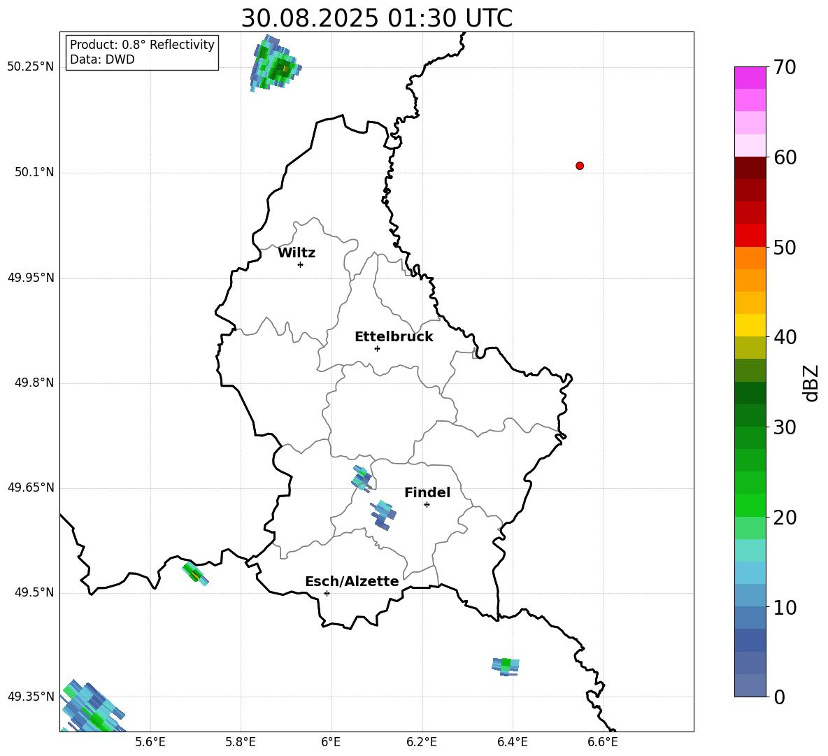Click the colorbar tick label 60
This screenshot has width=828, height=756.
[785, 157]
